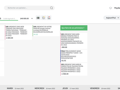Click the 148 009.00 balance value
The width and height of the screenshot is (120, 90).
[x=24, y=18]
